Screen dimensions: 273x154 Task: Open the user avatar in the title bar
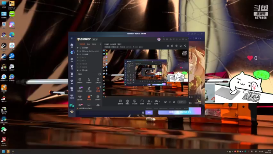tap(159, 39)
